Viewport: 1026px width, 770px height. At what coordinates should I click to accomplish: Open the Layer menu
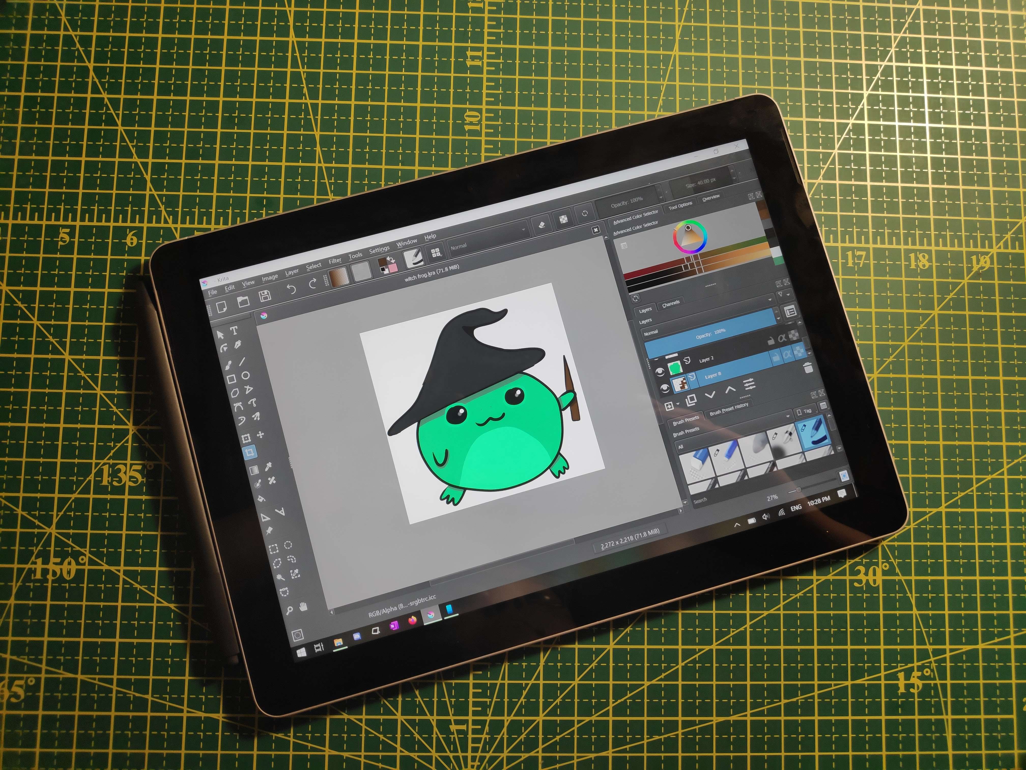tap(292, 272)
